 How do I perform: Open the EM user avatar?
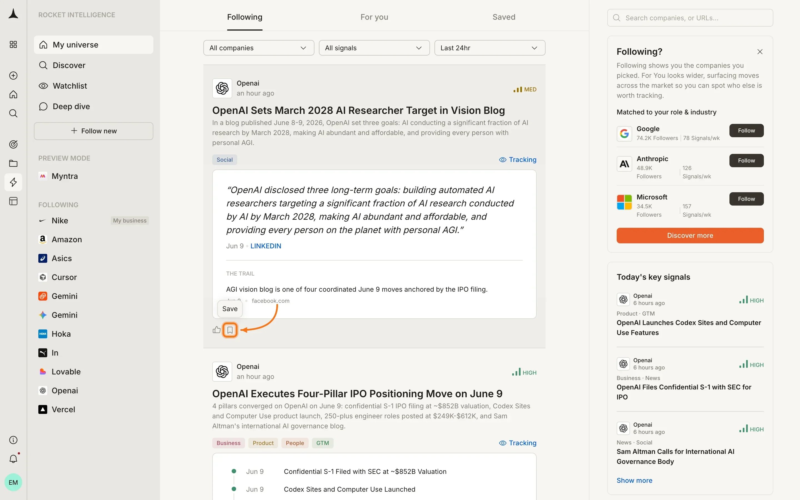(13, 482)
